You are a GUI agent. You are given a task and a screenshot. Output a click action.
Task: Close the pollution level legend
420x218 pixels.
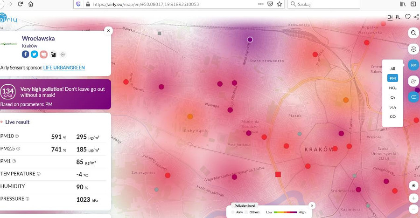click(312, 205)
